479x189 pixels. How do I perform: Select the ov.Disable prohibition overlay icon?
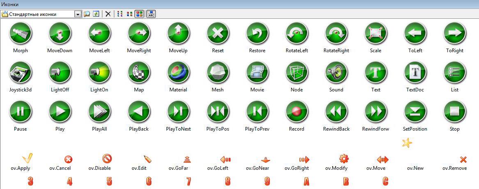pos(107,158)
